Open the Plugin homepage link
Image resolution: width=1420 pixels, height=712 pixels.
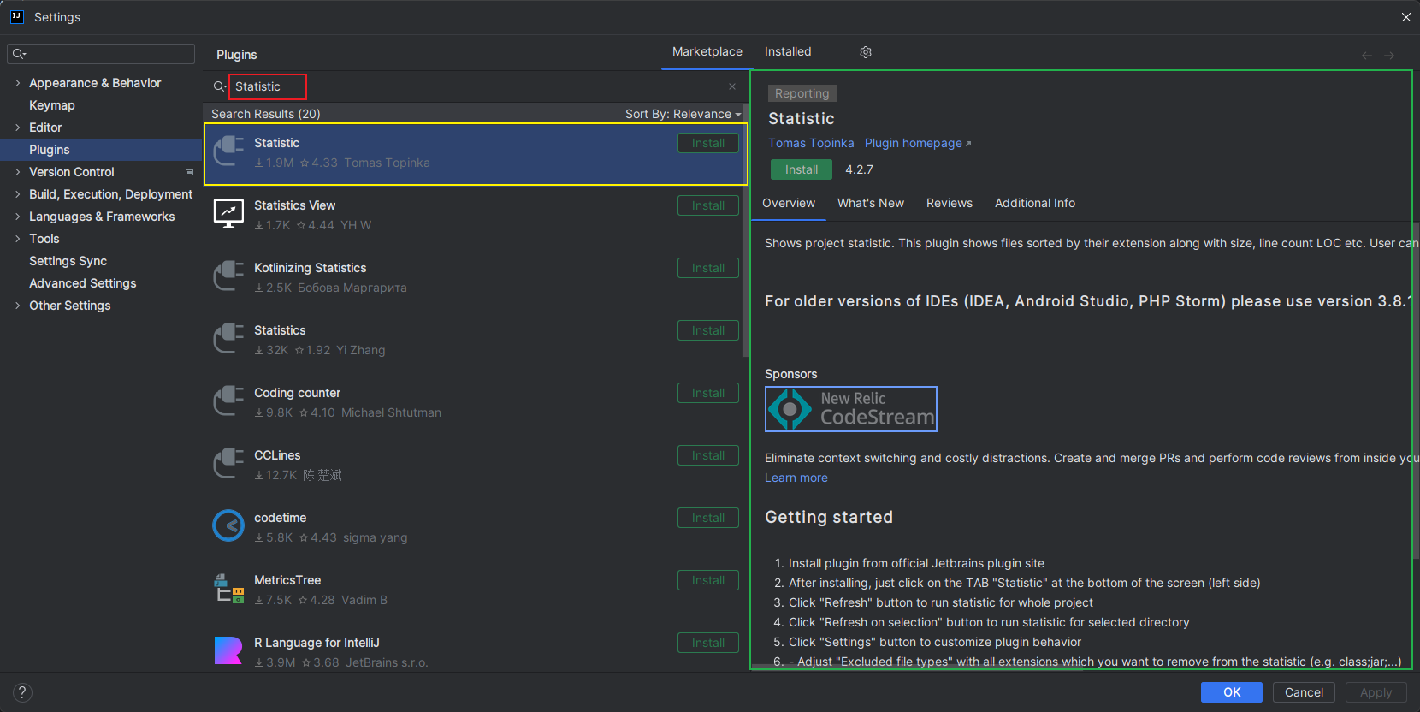[918, 143]
